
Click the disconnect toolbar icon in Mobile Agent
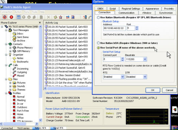click(x=5, y=17)
